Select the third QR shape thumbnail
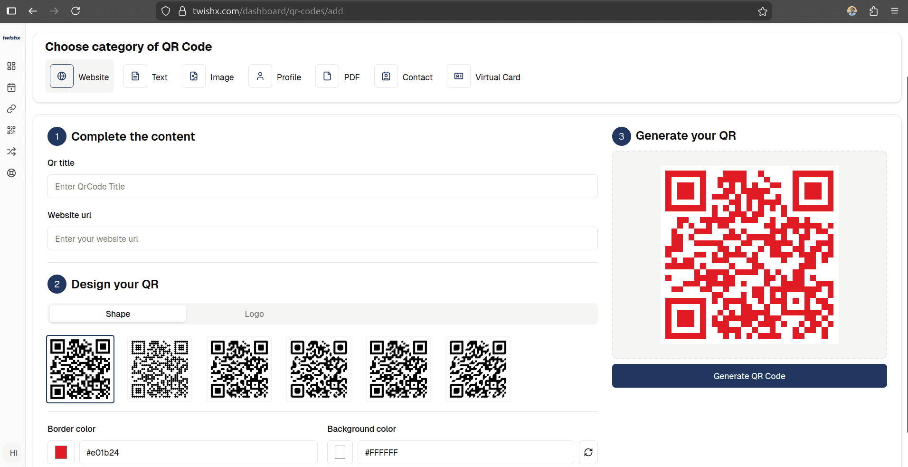This screenshot has height=467, width=908. pos(239,369)
